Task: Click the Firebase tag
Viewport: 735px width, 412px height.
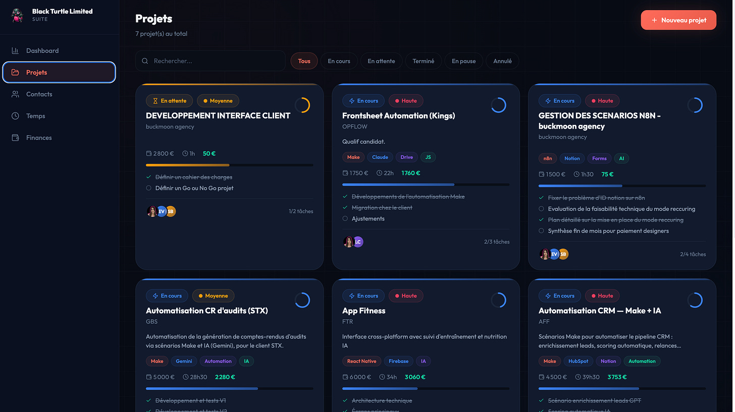Action: 398,361
